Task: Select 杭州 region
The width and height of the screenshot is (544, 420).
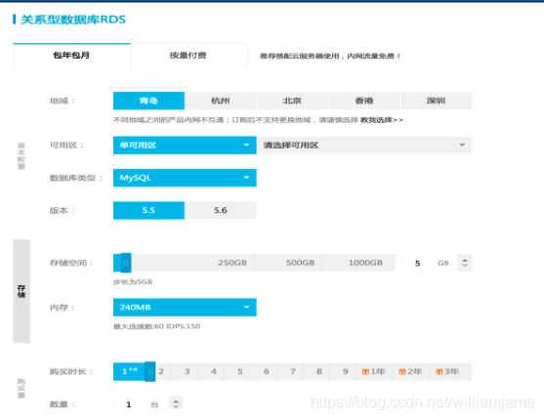Action: (221, 101)
